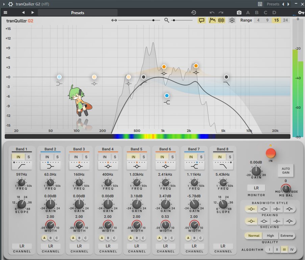The image size is (305, 260).
Task: Select width preset C for Band 6
Action: pos(172,238)
